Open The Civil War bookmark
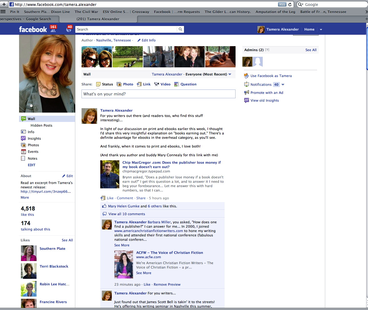This screenshot has height=310, width=368. click(x=86, y=12)
